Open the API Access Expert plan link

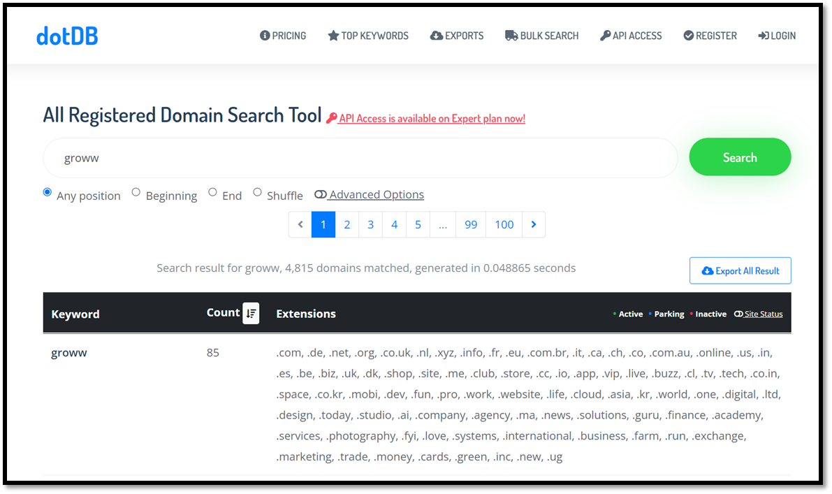[432, 118]
